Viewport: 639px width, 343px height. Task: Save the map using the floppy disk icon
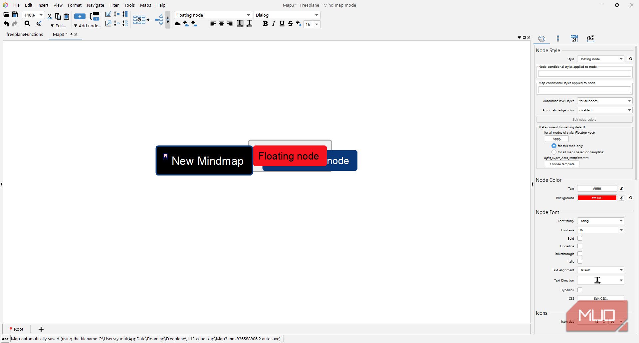pos(15,15)
